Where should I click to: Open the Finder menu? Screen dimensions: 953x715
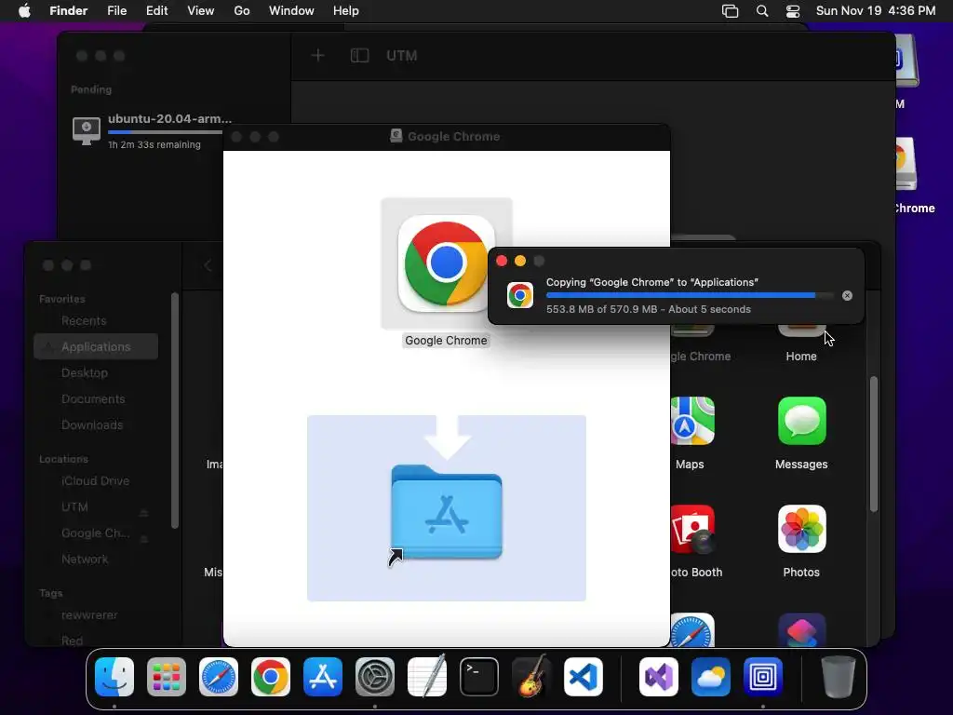(x=69, y=11)
